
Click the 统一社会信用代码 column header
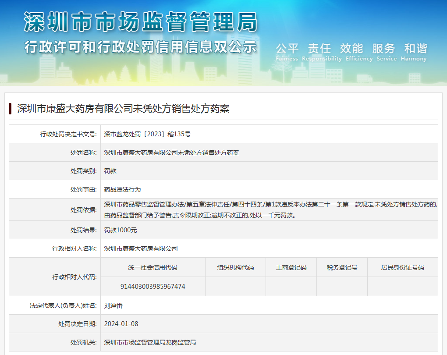153,267
